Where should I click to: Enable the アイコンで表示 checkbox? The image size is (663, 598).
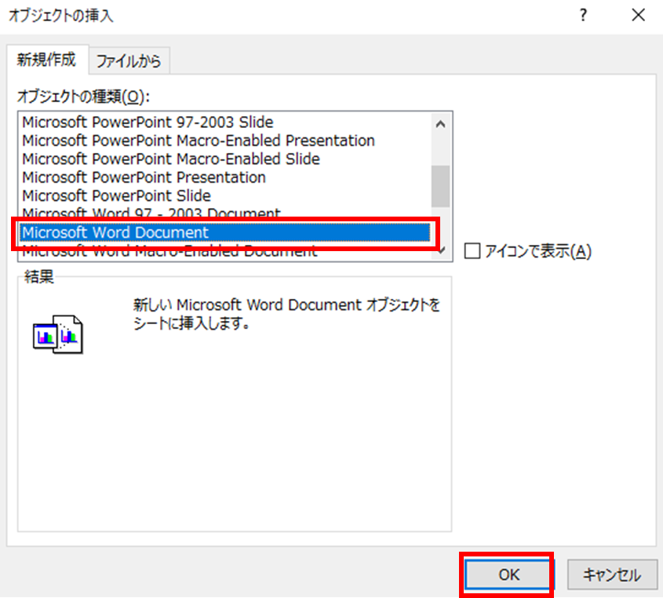[472, 251]
